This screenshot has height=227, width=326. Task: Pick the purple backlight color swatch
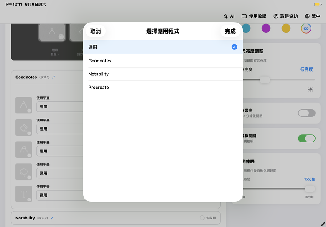(266, 28)
